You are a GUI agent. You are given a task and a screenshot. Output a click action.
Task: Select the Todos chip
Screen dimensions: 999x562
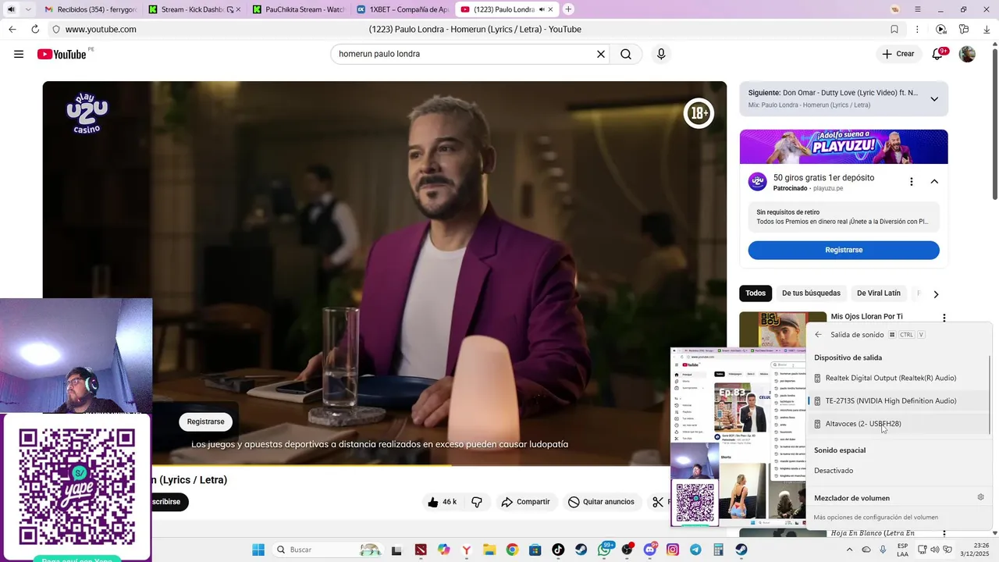(x=755, y=293)
